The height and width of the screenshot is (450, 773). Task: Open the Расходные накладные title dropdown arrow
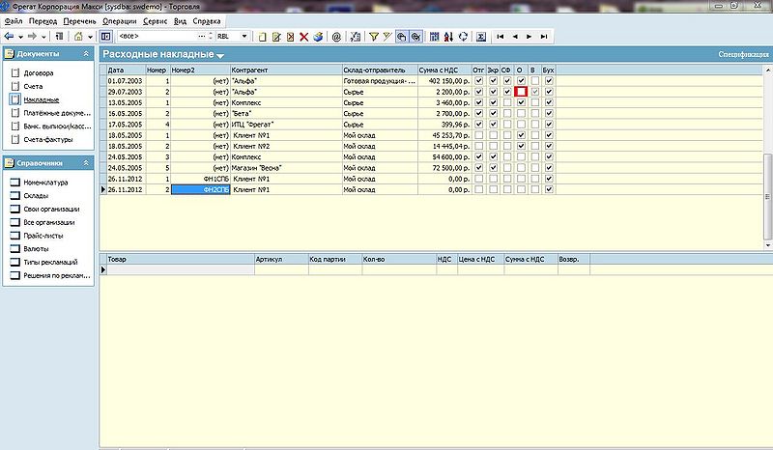click(220, 56)
